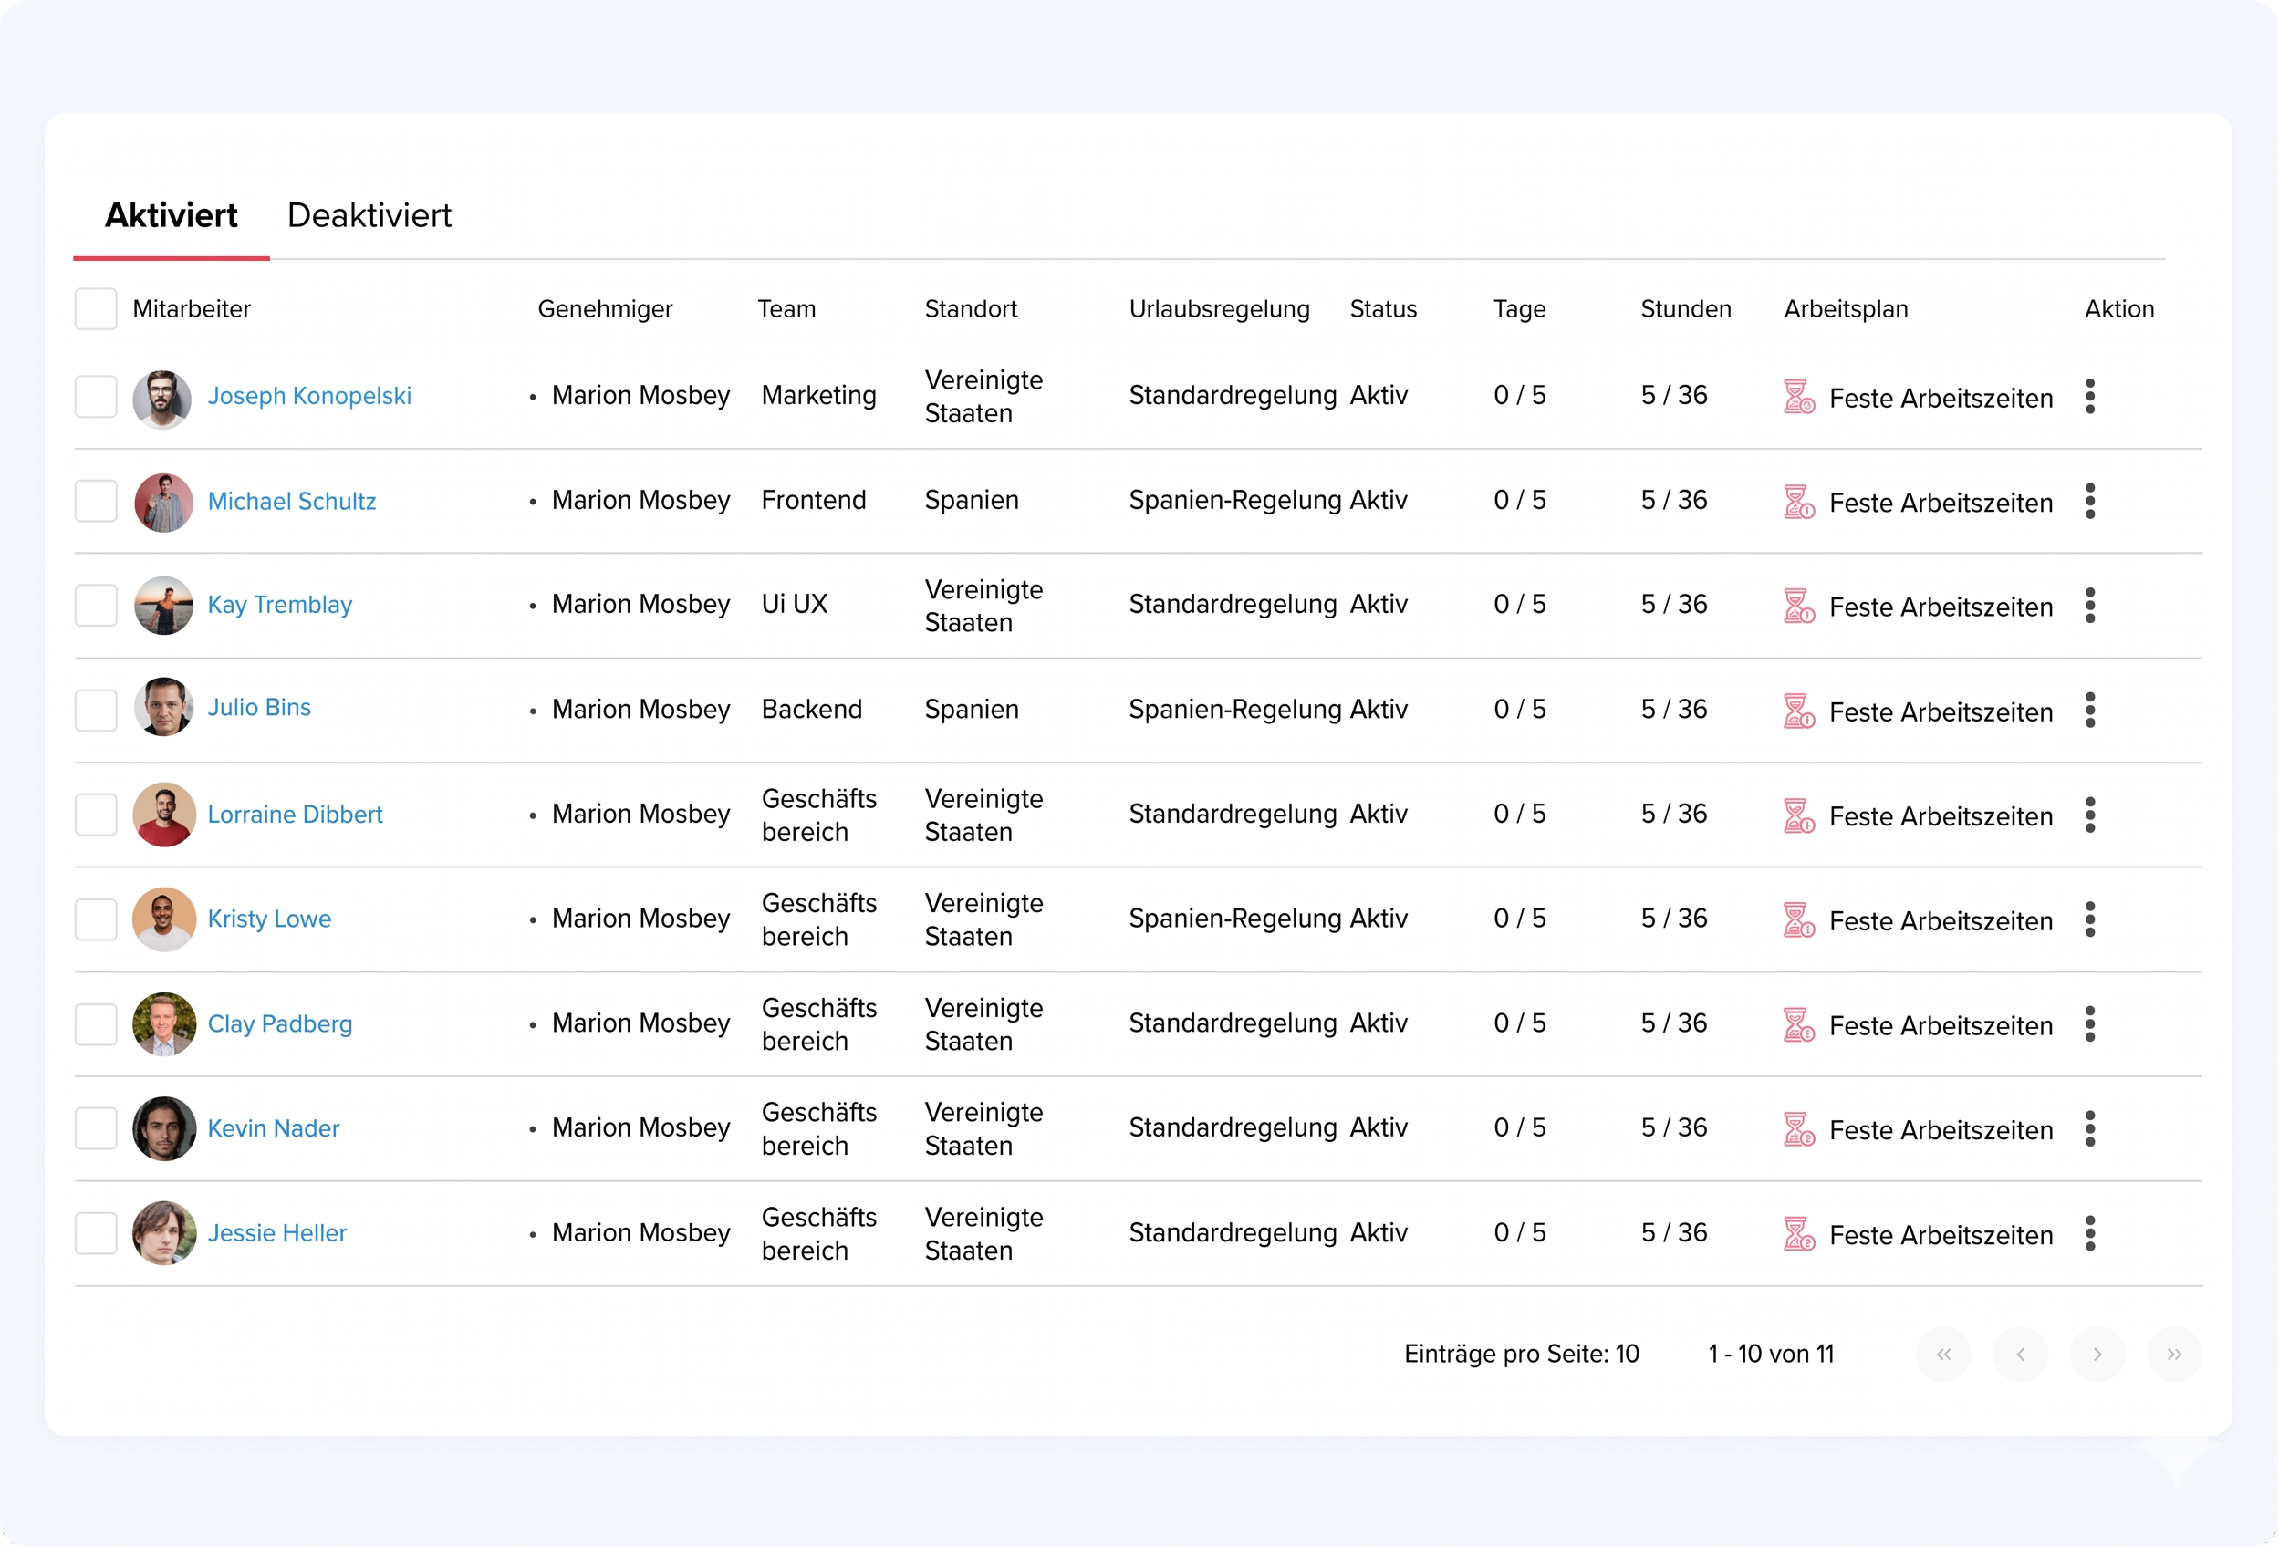Check the box beside Michael Schultz
2279x1547 pixels.
(96, 501)
